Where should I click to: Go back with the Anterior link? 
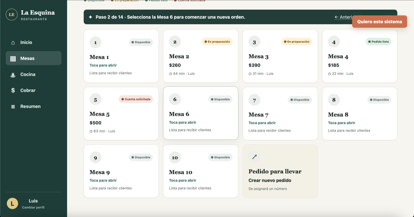tap(343, 17)
